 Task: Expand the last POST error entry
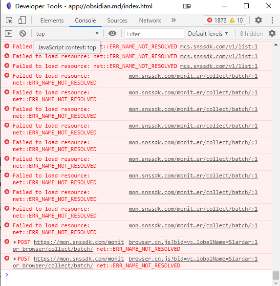[x=15, y=259]
